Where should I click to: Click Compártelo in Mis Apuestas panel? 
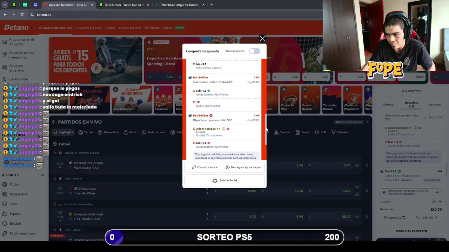tap(426, 217)
